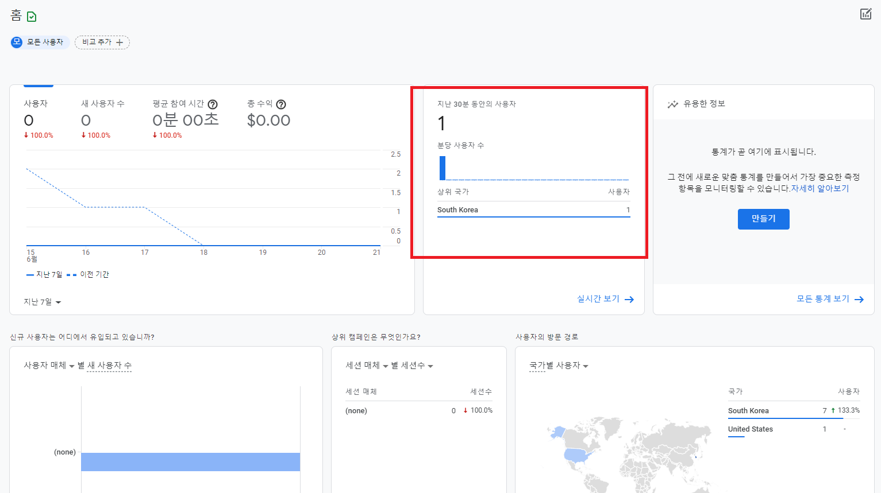Open the 세션수 metric dropdown
The image size is (881, 493).
click(x=417, y=366)
